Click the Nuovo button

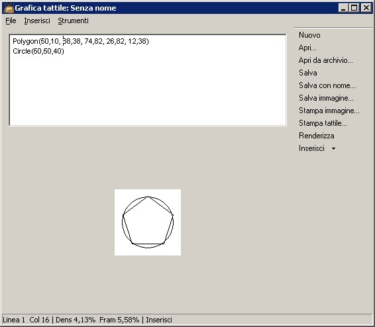309,35
